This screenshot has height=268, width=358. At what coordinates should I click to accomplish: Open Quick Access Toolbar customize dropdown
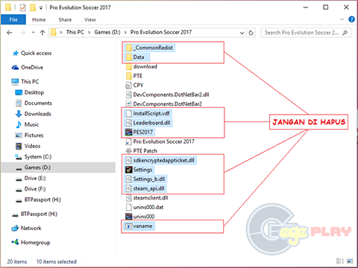coord(41,8)
